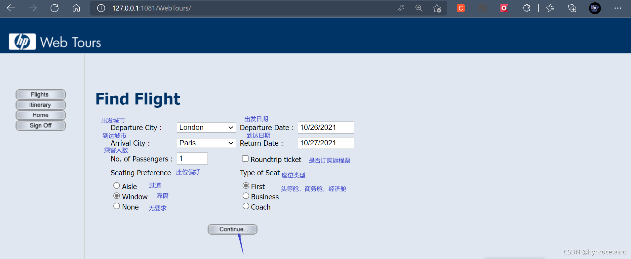
Task: Open the Extensions puzzle piece icon
Action: [x=526, y=8]
